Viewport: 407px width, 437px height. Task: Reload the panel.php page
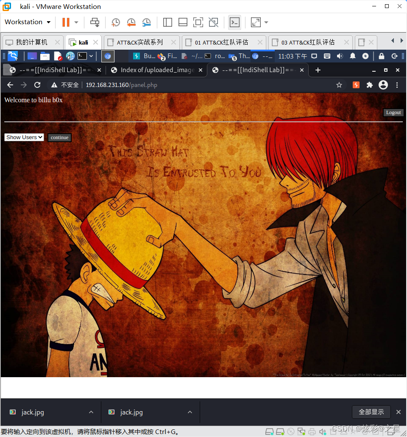click(x=37, y=85)
